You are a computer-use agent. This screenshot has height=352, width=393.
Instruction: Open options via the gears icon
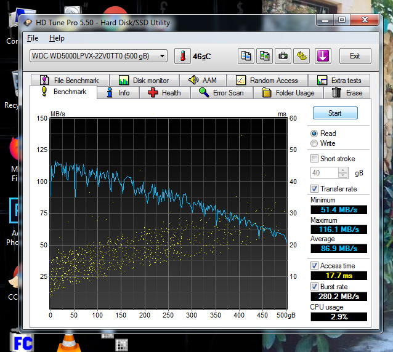click(x=301, y=56)
